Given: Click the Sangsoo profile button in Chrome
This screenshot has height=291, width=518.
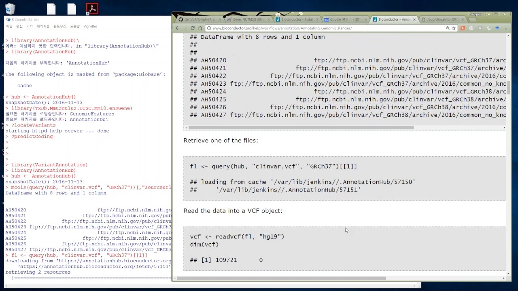Looking at the screenshot, I should click(x=476, y=14).
